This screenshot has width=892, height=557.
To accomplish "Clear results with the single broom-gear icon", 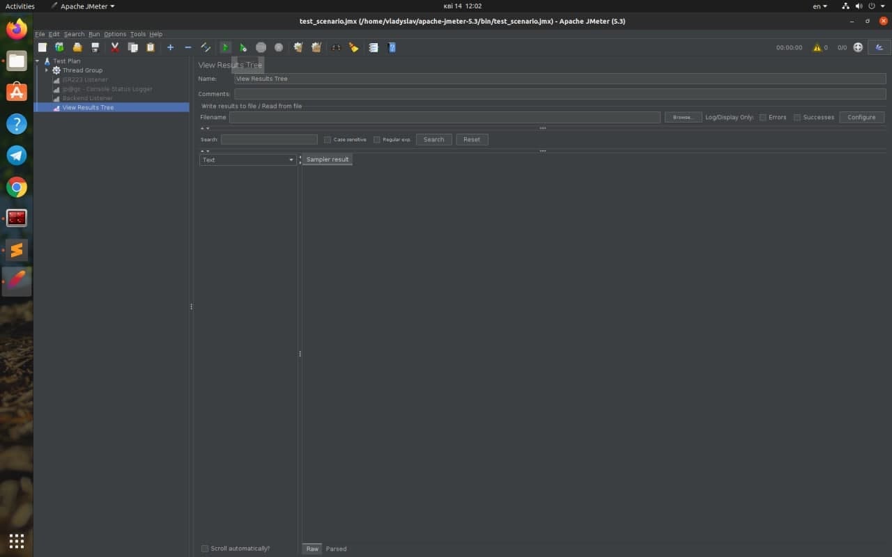I will click(x=298, y=47).
